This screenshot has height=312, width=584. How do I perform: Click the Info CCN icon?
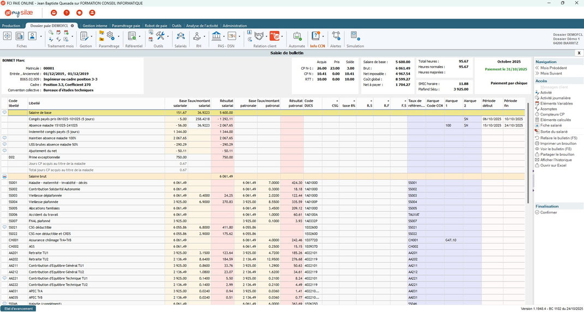point(316,36)
